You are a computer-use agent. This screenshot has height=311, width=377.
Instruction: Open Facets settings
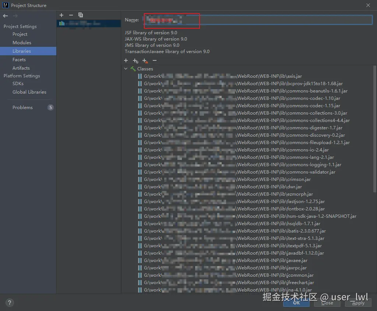tap(19, 59)
